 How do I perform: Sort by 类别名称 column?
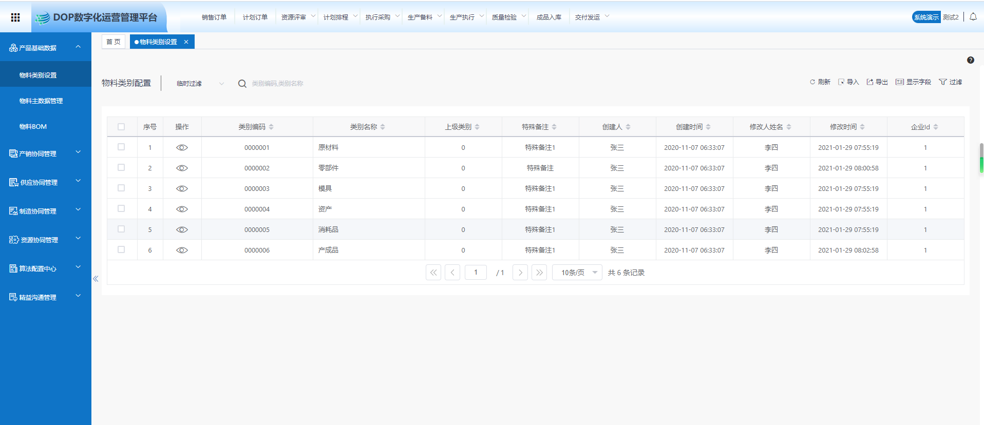[383, 127]
